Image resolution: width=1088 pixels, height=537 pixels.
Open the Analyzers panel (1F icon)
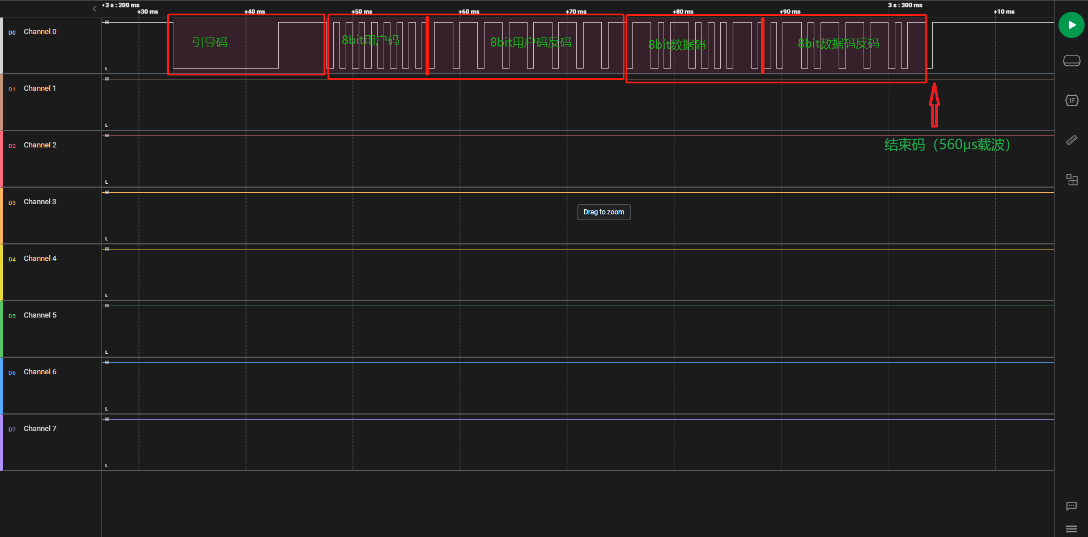click(1071, 100)
